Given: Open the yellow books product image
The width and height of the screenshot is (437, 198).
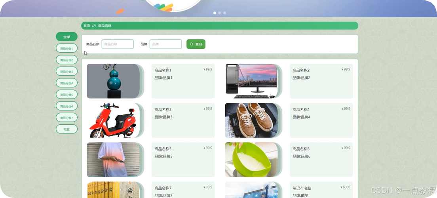Looking at the screenshot, I should coord(114,190).
